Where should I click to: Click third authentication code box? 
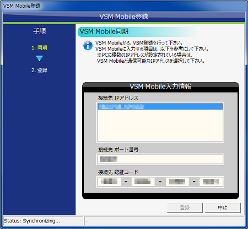177,182
